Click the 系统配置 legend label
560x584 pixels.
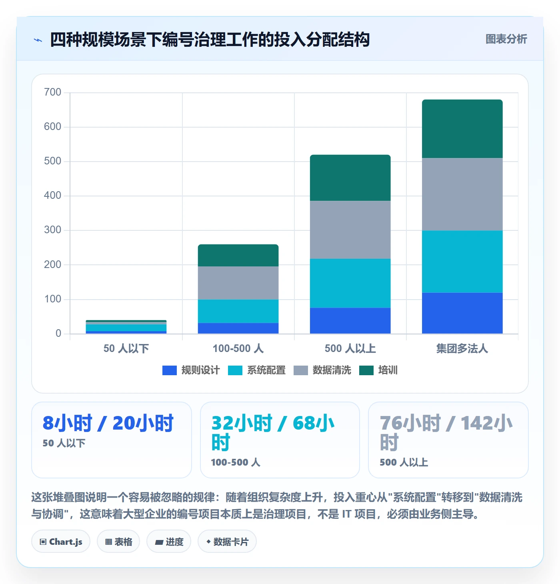point(266,370)
